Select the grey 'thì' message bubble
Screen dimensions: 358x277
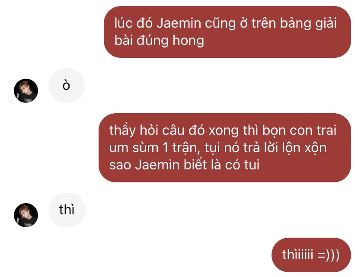67,210
